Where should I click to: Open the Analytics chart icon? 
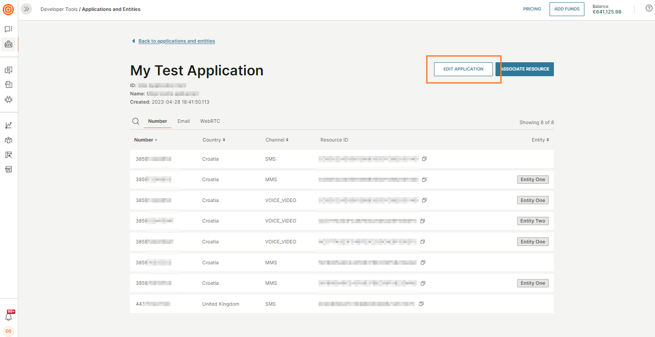[8, 125]
